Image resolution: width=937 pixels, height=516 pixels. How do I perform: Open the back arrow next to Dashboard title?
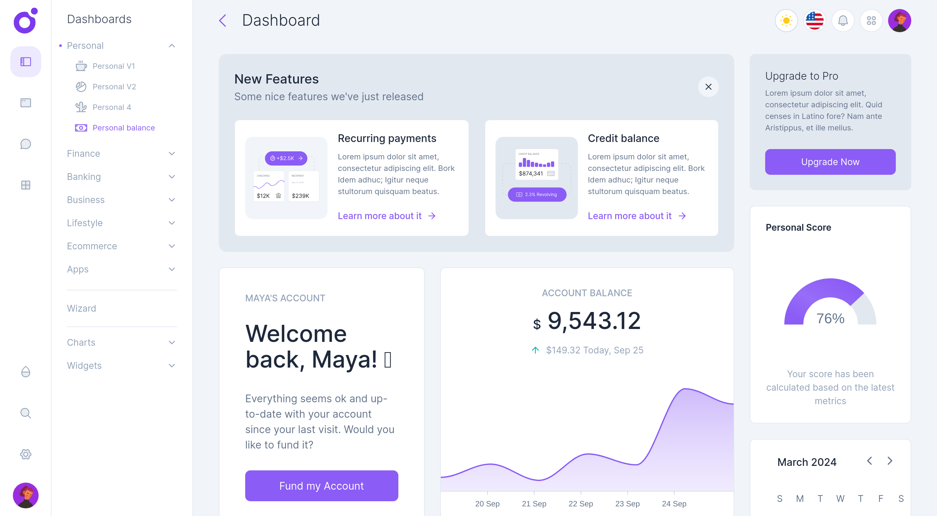click(223, 21)
